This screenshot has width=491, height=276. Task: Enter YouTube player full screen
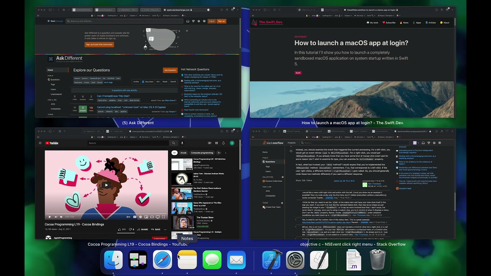click(163, 217)
